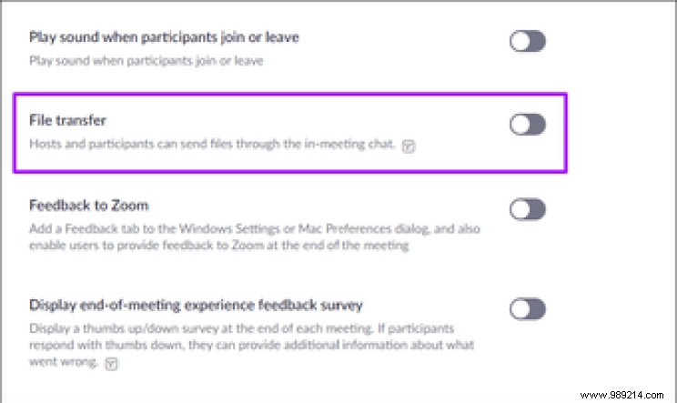Click info icon next to 'went wrong.'
677x403 pixels.
coord(111,363)
